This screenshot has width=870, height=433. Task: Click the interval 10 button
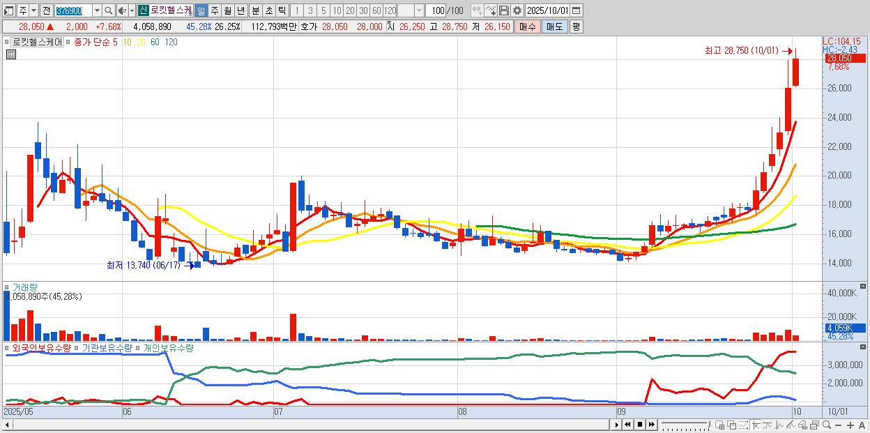click(337, 10)
